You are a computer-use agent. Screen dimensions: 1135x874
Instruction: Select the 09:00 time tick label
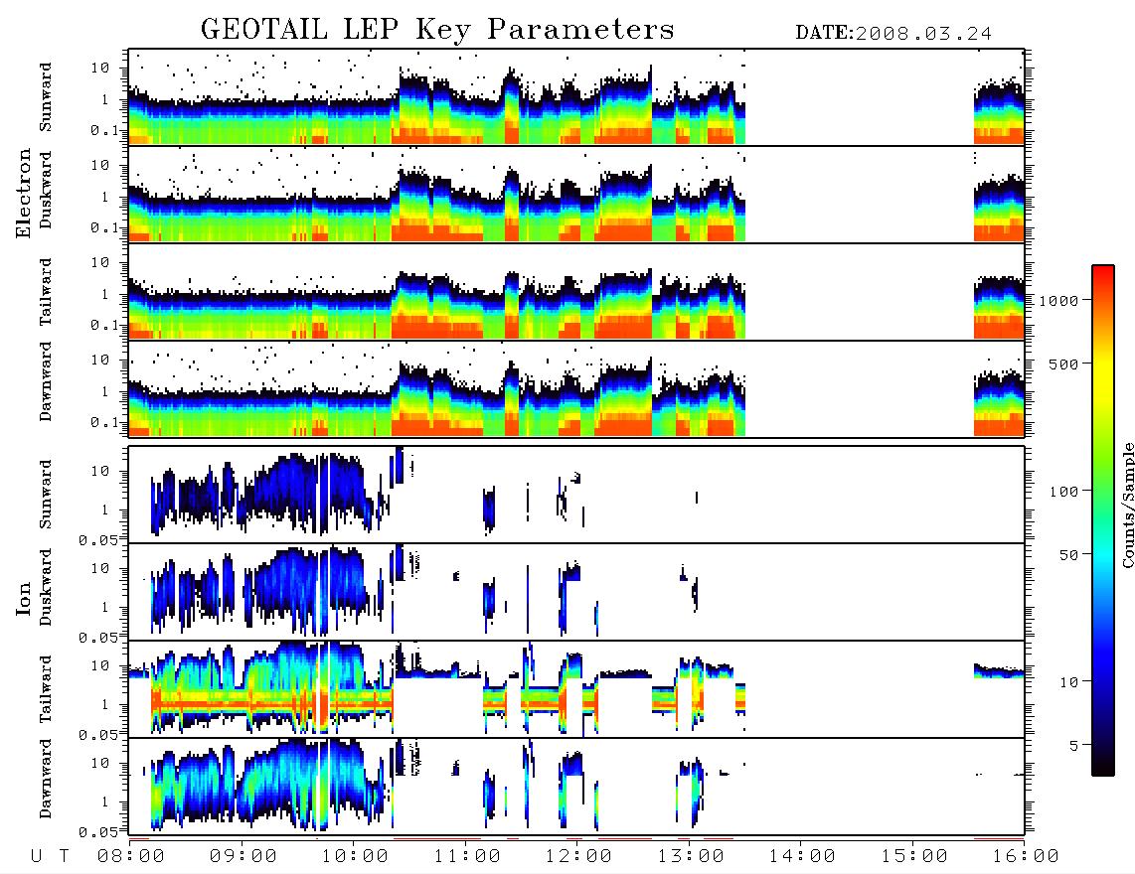pyautogui.click(x=243, y=856)
